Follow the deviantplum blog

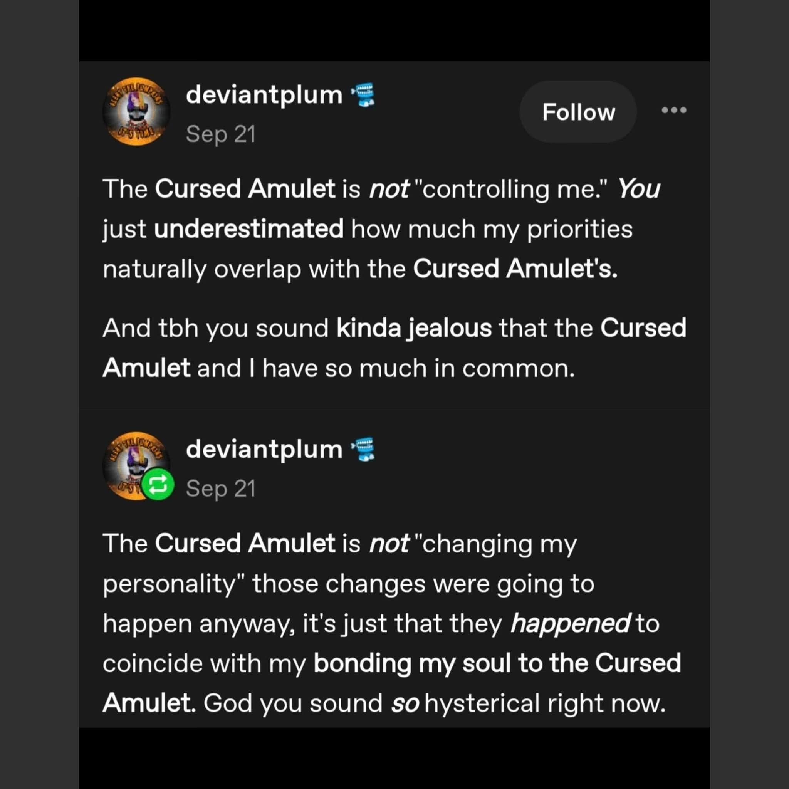[x=578, y=112]
